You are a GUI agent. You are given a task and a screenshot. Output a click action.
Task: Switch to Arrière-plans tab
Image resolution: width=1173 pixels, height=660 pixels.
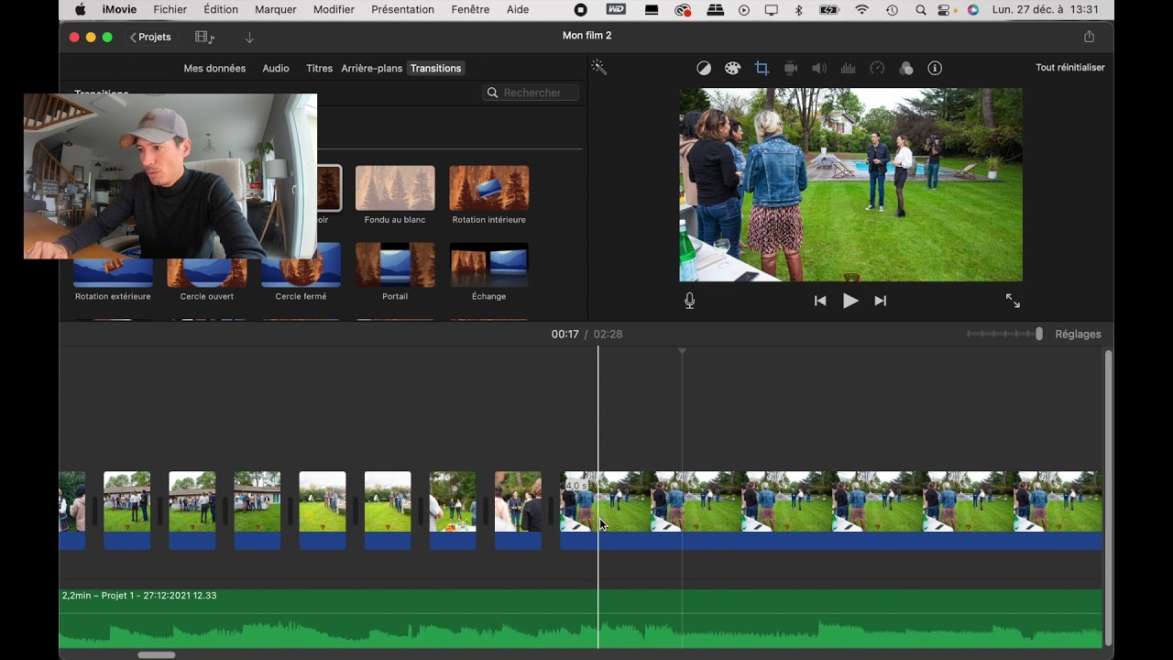coord(372,69)
